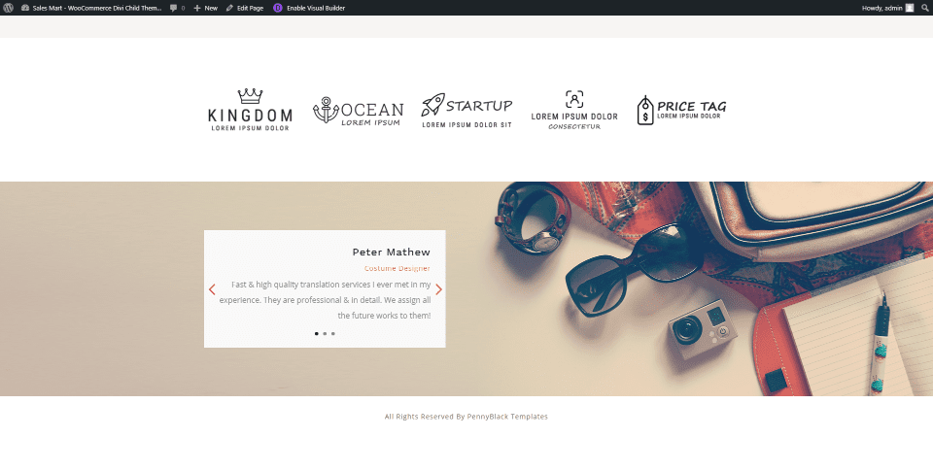Image resolution: width=933 pixels, height=471 pixels.
Task: Advance to next testimonial with right arrow
Action: (438, 289)
